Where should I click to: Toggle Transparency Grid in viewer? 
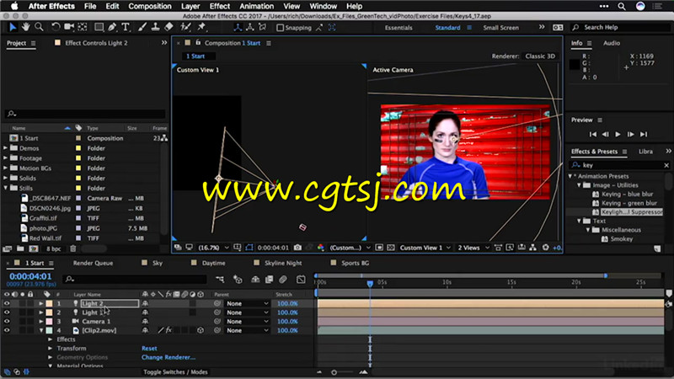click(391, 248)
